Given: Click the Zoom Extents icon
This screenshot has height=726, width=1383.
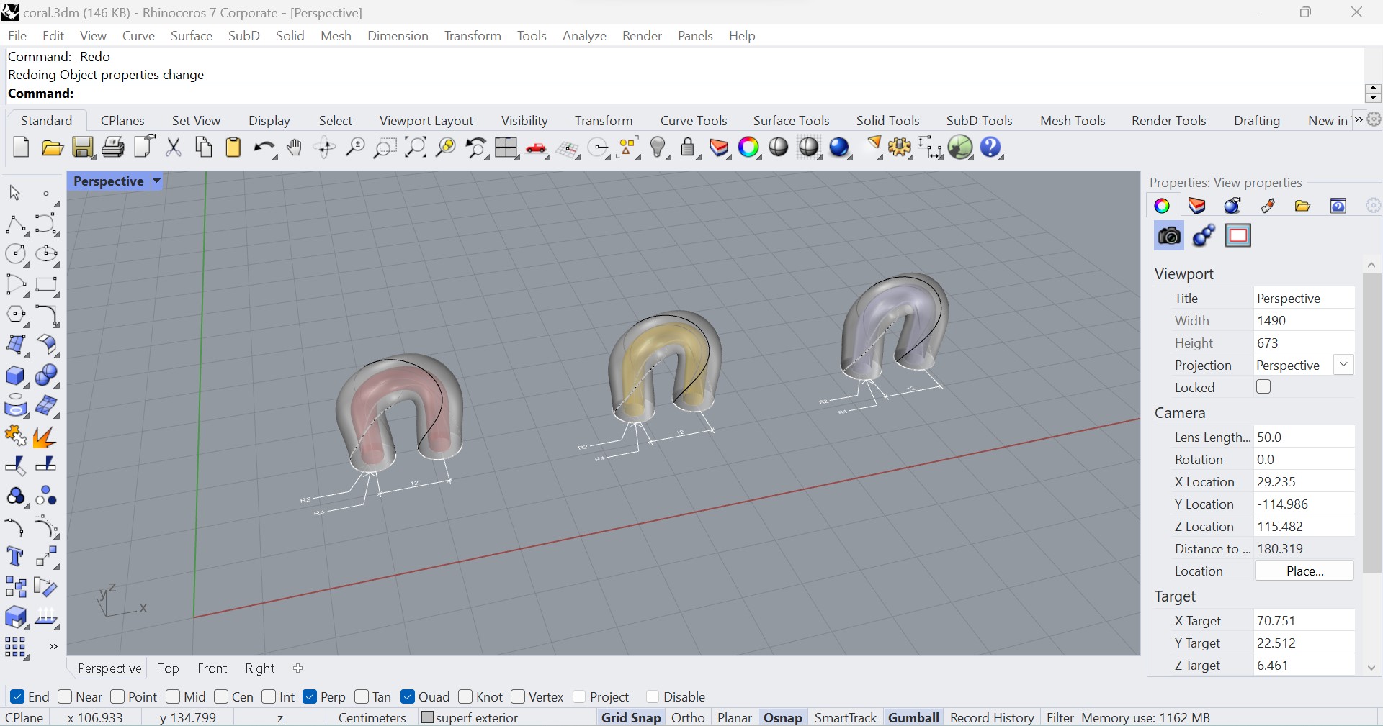Looking at the screenshot, I should [416, 148].
